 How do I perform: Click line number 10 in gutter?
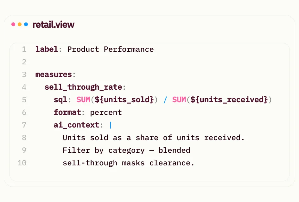point(22,163)
